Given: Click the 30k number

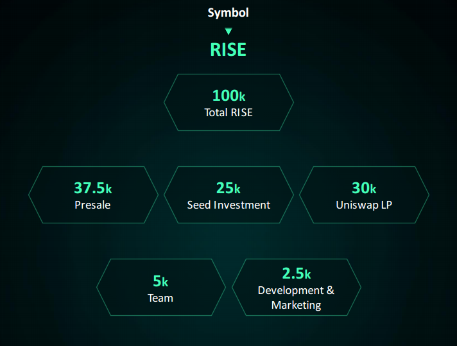Looking at the screenshot, I should coord(364,188).
